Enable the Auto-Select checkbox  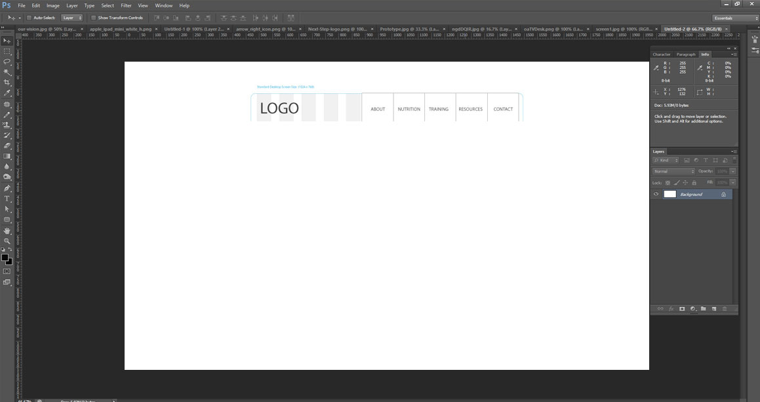point(29,18)
